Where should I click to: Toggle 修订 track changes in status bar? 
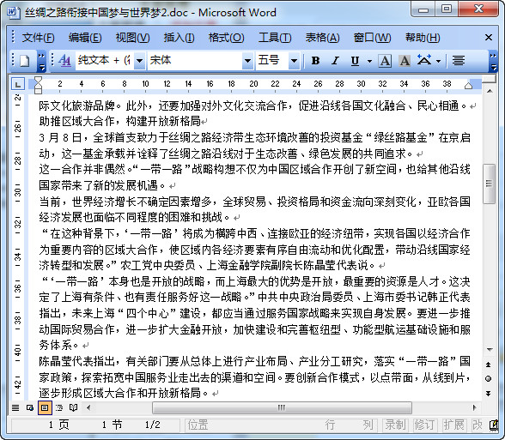(424, 425)
